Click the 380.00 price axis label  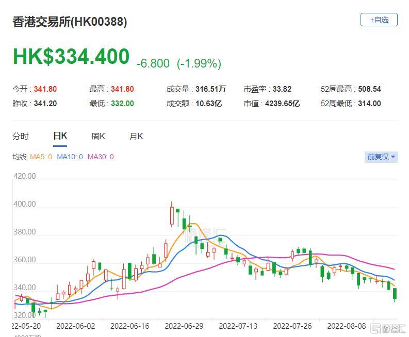tap(25, 232)
